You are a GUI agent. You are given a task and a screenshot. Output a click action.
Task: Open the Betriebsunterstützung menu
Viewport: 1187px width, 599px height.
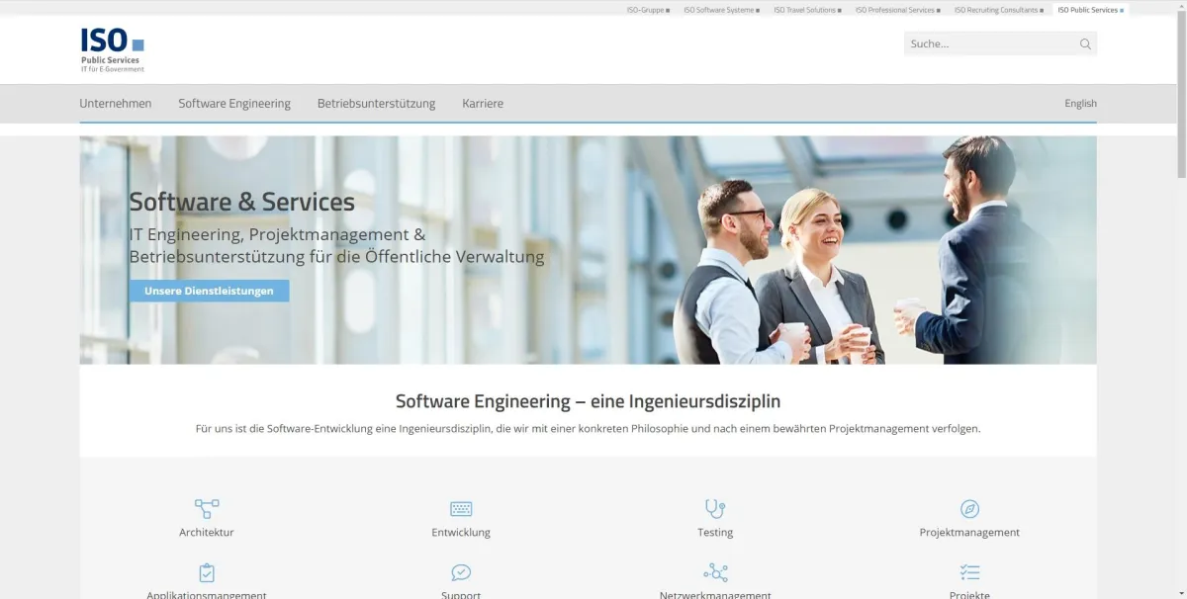point(376,103)
